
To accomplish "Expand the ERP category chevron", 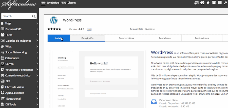I will pyautogui.click(x=37, y=81).
